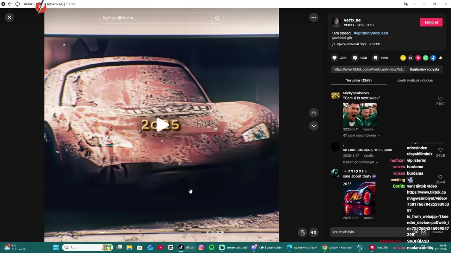Expand more share options arrow

pyautogui.click(x=440, y=58)
